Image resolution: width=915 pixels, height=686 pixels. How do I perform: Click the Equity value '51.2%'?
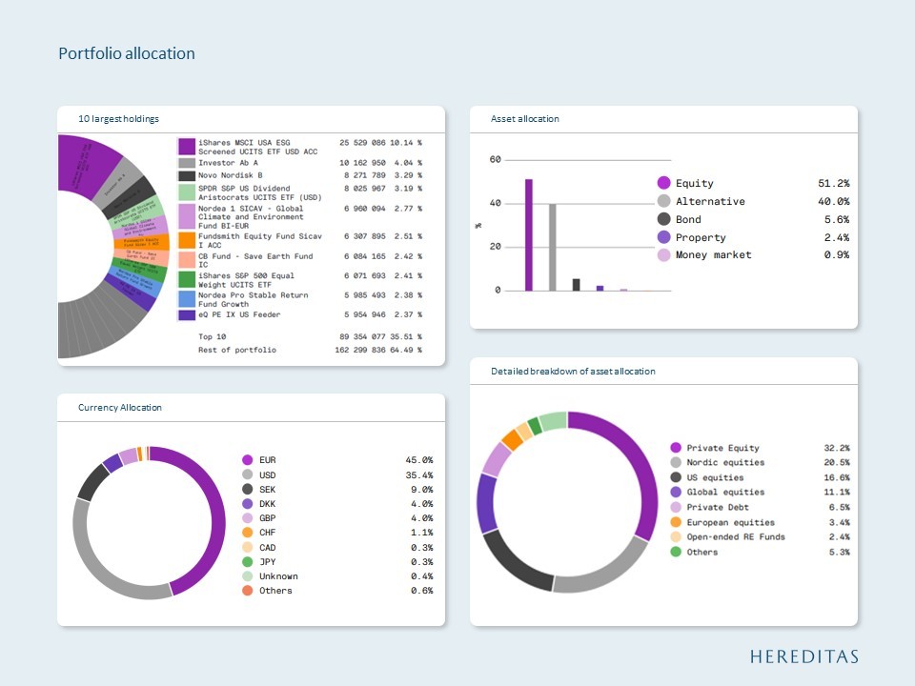click(x=834, y=183)
